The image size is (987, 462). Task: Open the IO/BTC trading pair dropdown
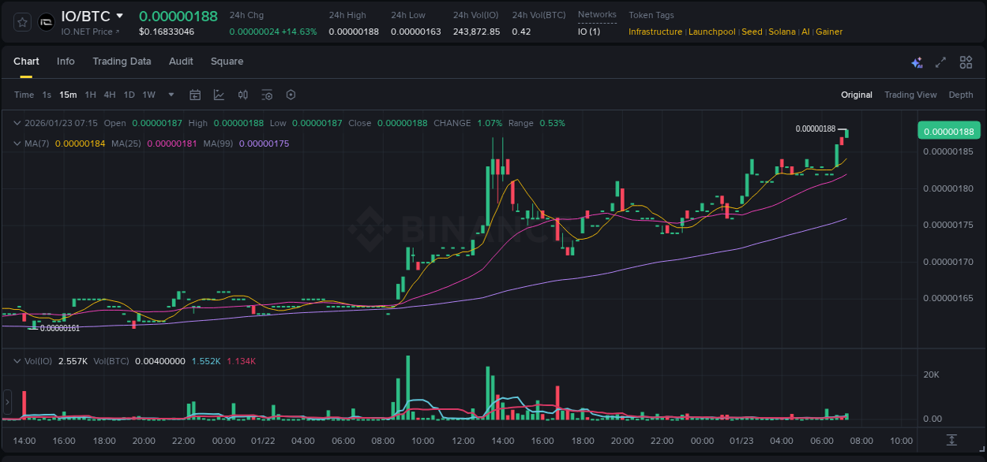click(89, 15)
